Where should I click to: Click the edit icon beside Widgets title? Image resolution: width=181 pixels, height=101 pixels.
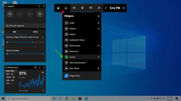(99, 16)
